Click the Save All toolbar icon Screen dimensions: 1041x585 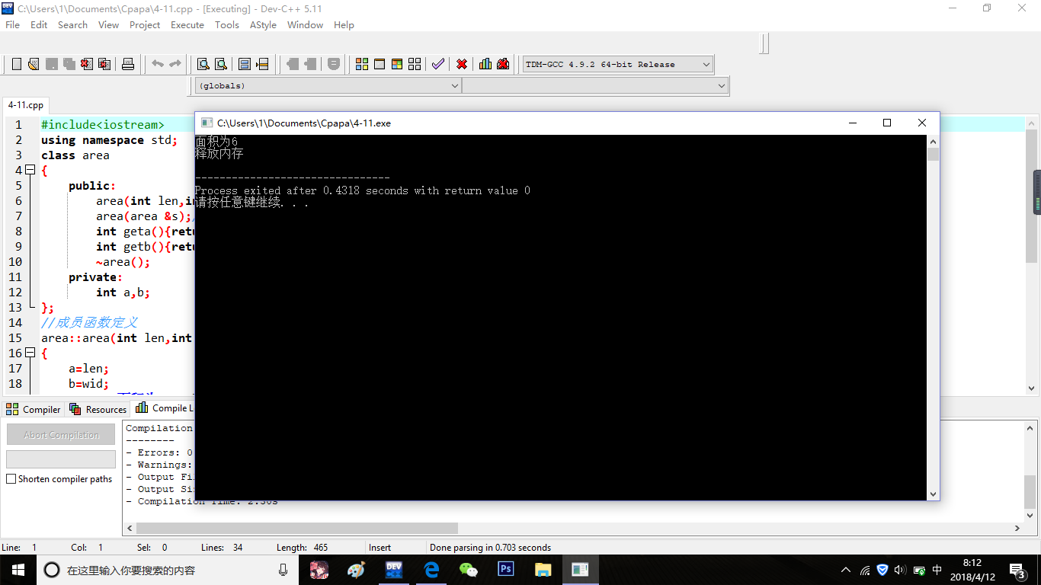(69, 64)
